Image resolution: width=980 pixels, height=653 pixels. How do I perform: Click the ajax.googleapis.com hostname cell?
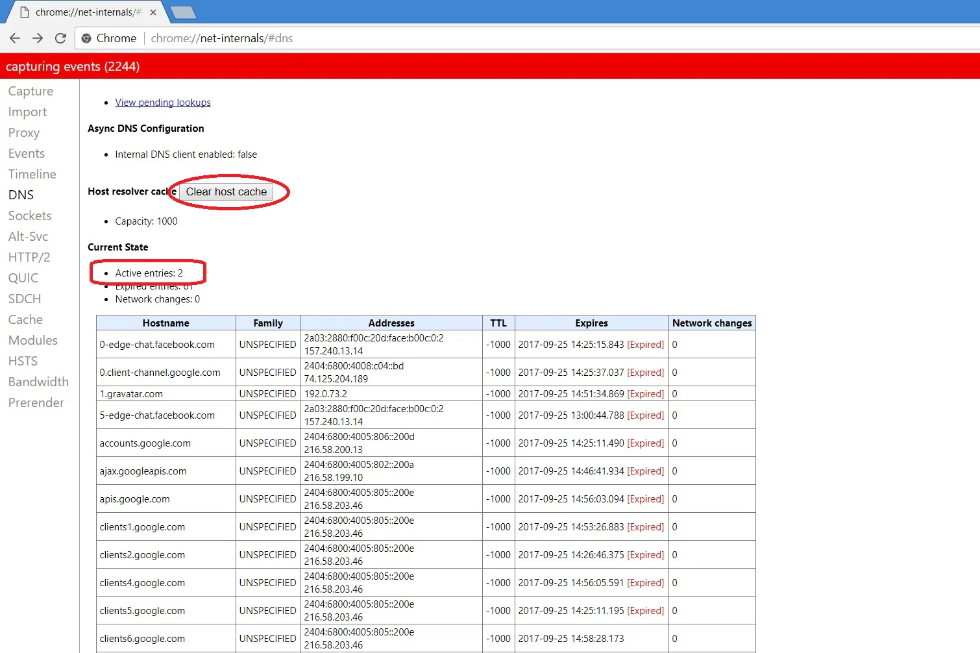[166, 471]
